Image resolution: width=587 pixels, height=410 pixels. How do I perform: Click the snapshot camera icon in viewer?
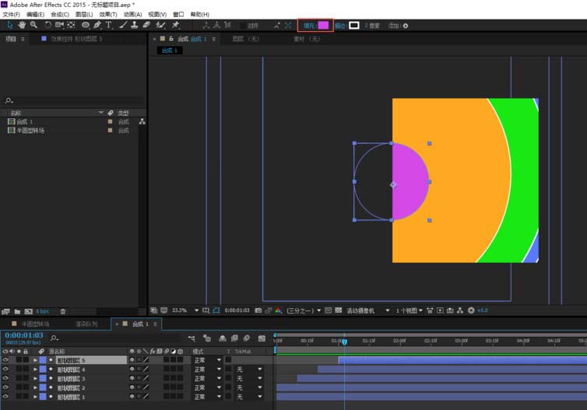pyautogui.click(x=258, y=310)
